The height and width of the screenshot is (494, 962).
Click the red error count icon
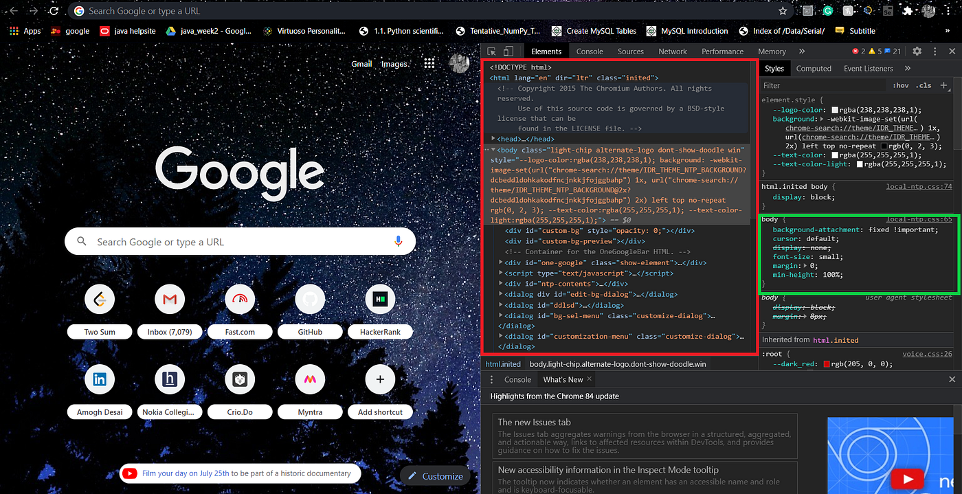pyautogui.click(x=855, y=52)
